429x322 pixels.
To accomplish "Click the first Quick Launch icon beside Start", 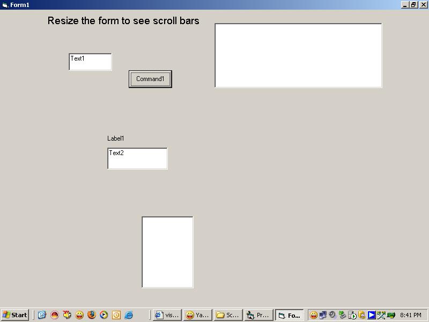I will tap(42, 315).
